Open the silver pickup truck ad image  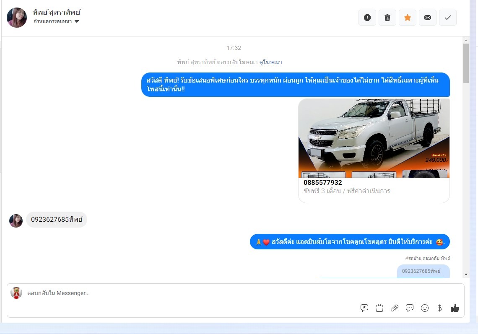374,138
